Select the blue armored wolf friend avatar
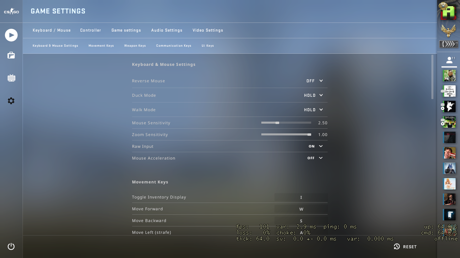This screenshot has width=460, height=258. click(450, 168)
